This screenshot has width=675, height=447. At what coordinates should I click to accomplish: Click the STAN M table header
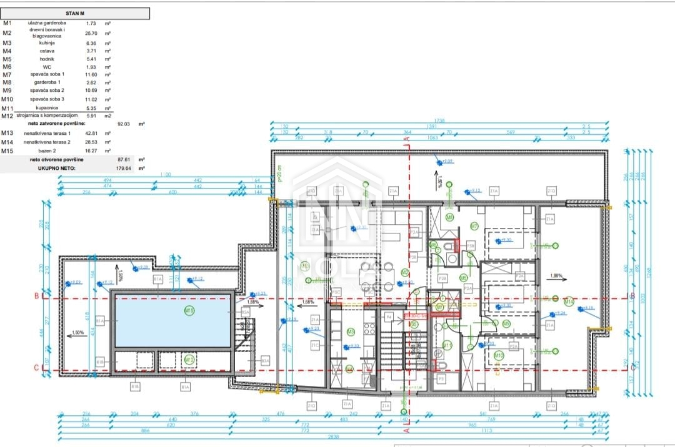pos(76,12)
